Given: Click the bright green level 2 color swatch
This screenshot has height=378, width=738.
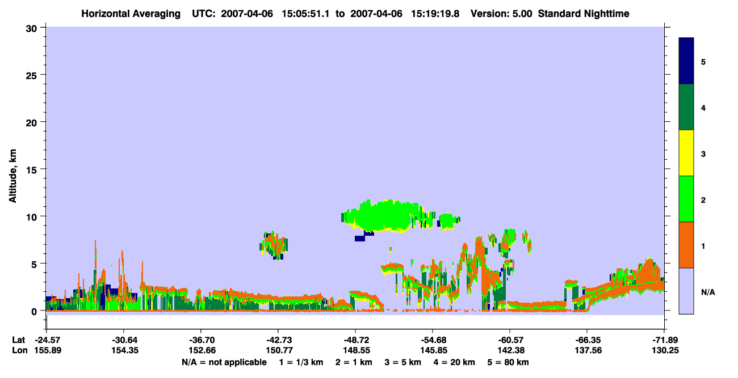Looking at the screenshot, I should pyautogui.click(x=686, y=198).
